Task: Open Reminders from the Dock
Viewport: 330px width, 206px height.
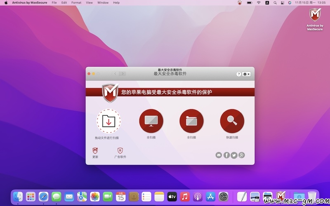Action: pyautogui.click(x=146, y=197)
